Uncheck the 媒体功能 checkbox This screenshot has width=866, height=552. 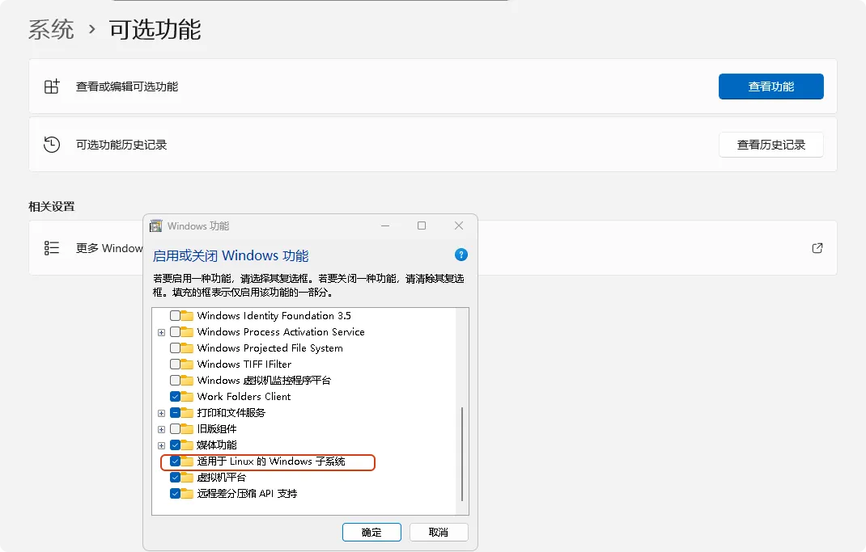[175, 445]
